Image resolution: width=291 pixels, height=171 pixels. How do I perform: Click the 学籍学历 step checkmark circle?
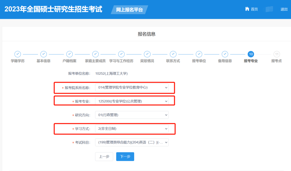point(18,54)
